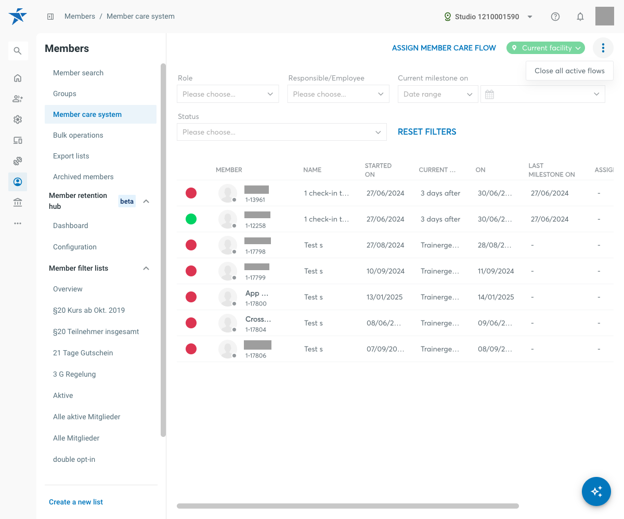Click the Member care system sidebar item
Screen dimensions: 624x519
pyautogui.click(x=100, y=114)
